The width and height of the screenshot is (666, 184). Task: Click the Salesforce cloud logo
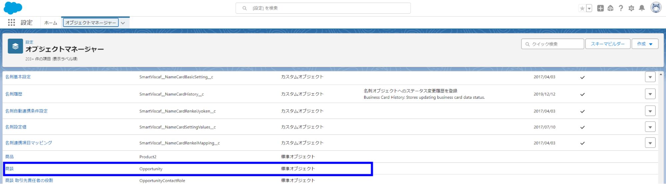13,8
